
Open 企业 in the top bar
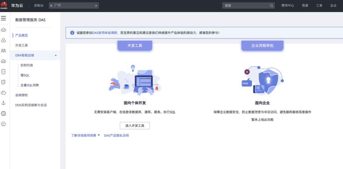(x=333, y=6)
